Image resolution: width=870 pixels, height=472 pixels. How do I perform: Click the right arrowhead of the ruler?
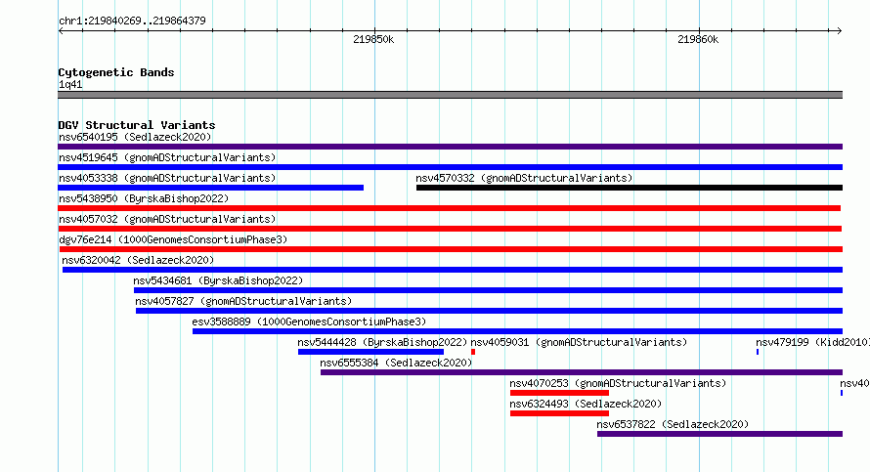click(840, 31)
